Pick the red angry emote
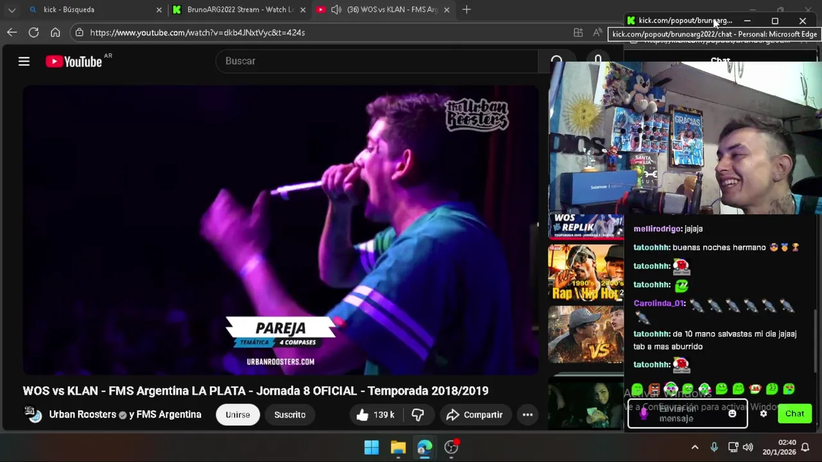This screenshot has width=822, height=462. click(x=654, y=389)
